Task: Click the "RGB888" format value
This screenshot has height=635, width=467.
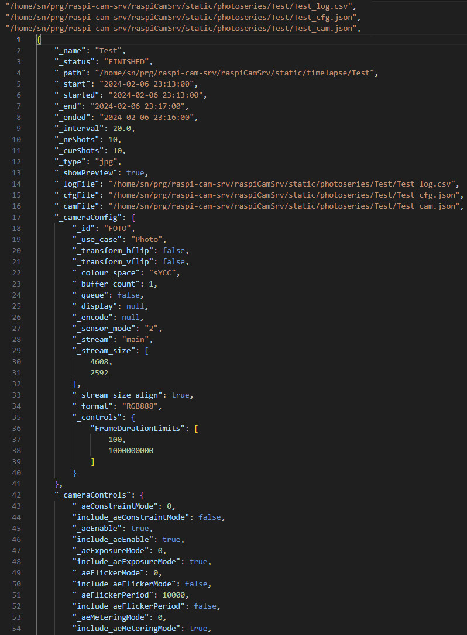Action: click(x=140, y=406)
